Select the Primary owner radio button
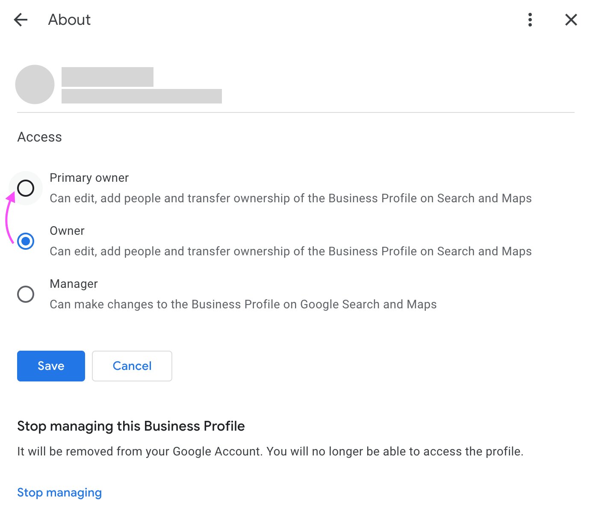The height and width of the screenshot is (526, 590). tap(26, 188)
